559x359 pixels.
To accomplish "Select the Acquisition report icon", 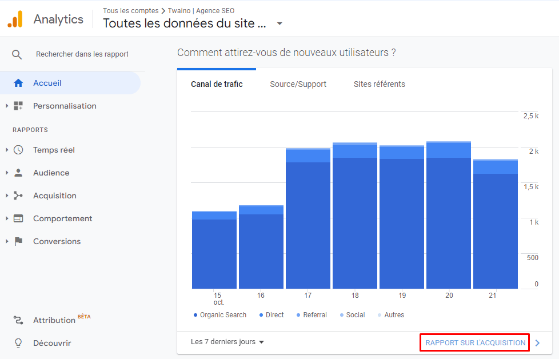I will (x=18, y=196).
